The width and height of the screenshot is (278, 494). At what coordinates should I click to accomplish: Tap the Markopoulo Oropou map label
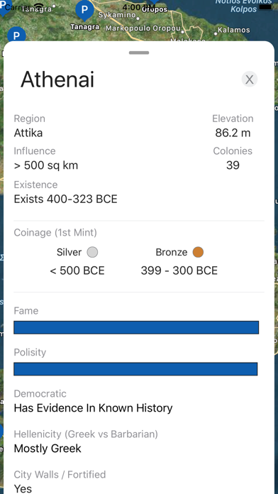point(143,28)
